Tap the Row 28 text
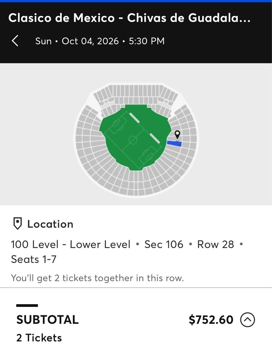Image resolution: width=272 pixels, height=357 pixels. coord(215,244)
